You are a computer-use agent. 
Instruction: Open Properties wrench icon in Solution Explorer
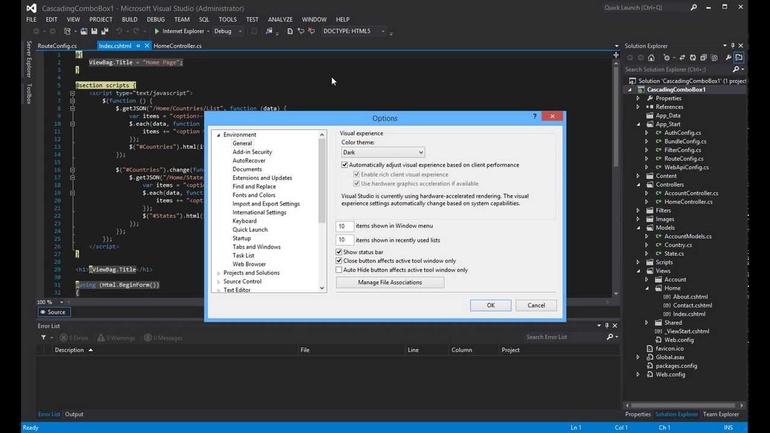pyautogui.click(x=728, y=58)
